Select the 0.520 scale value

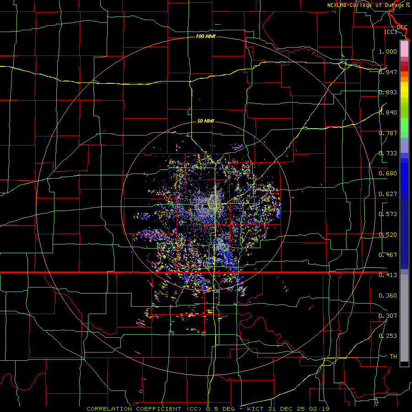click(x=388, y=235)
